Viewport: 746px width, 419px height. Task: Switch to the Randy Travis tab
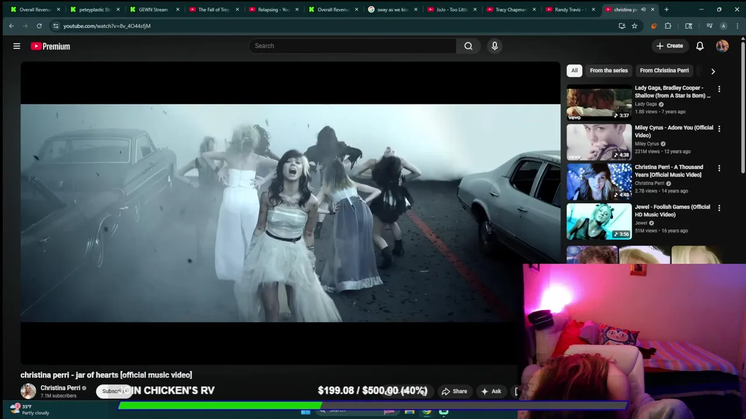pyautogui.click(x=571, y=9)
